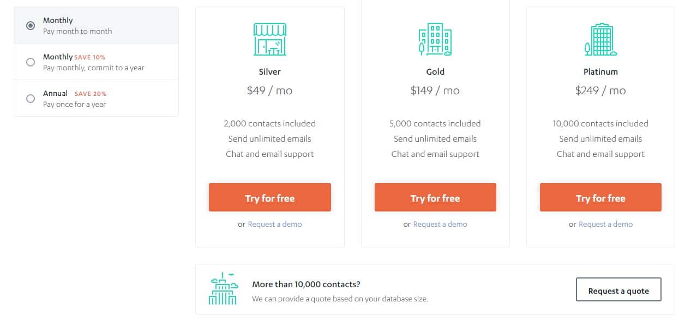Click the city skyline icon beside More than 10,000 contacts
Viewport: 679px width, 321px height.
pos(224,288)
